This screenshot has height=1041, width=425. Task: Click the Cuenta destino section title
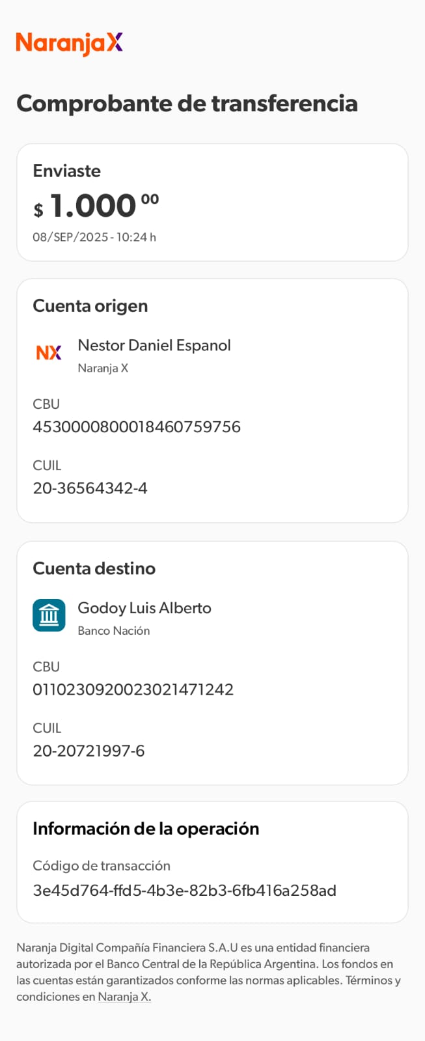tap(94, 568)
